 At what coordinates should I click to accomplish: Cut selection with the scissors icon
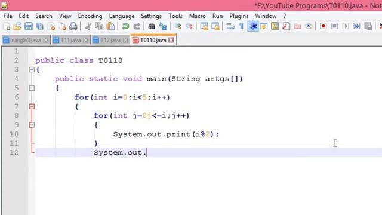88,26
